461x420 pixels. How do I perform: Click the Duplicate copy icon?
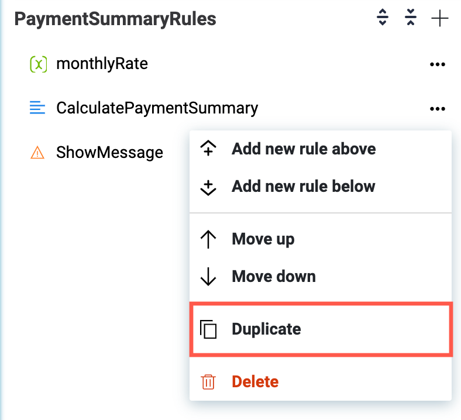pos(208,329)
